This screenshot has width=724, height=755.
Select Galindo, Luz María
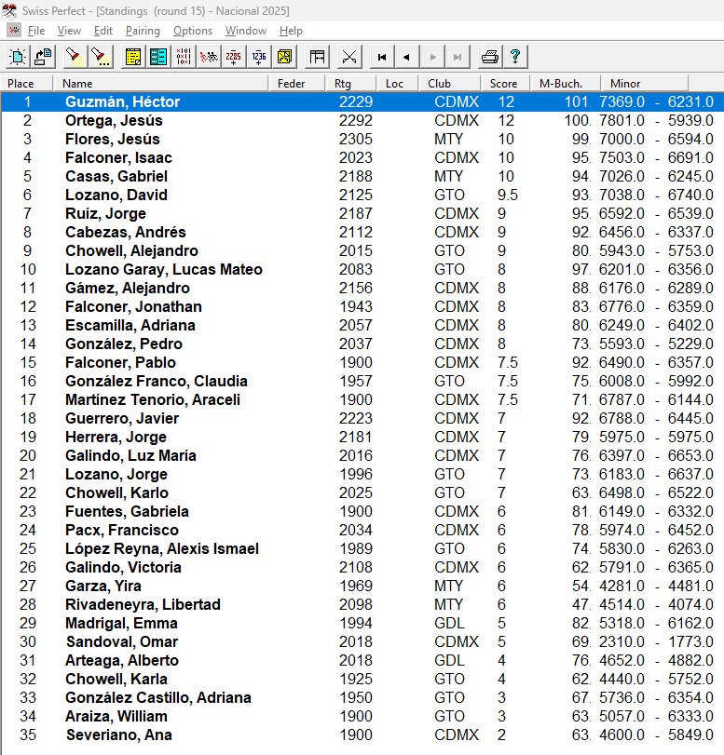tap(130, 455)
